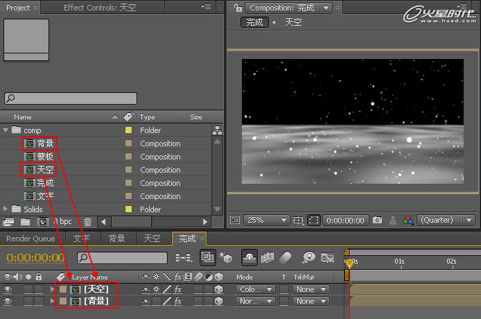Open grid and guide options icon
The image size is (481, 319).
click(x=298, y=220)
